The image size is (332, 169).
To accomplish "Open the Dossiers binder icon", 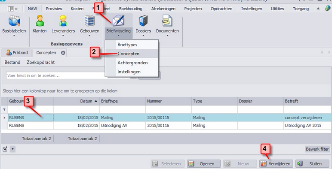I will [143, 21].
